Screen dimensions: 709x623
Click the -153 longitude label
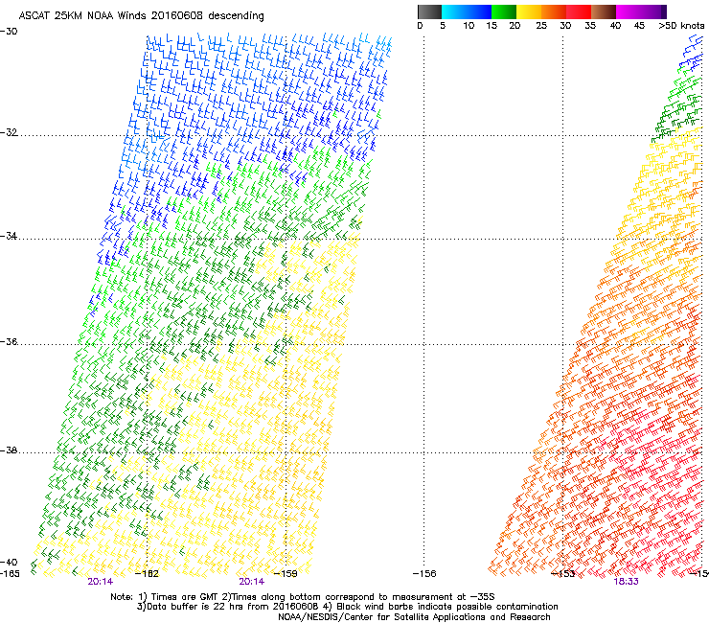[563, 574]
